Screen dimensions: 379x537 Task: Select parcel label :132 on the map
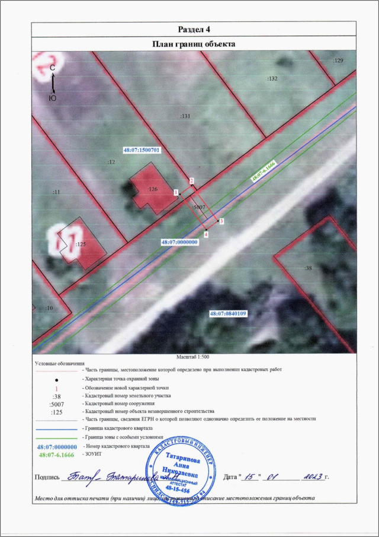point(272,78)
